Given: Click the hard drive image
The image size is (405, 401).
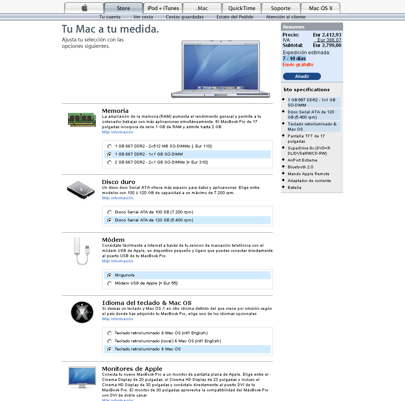Looking at the screenshot, I should pos(81,190).
